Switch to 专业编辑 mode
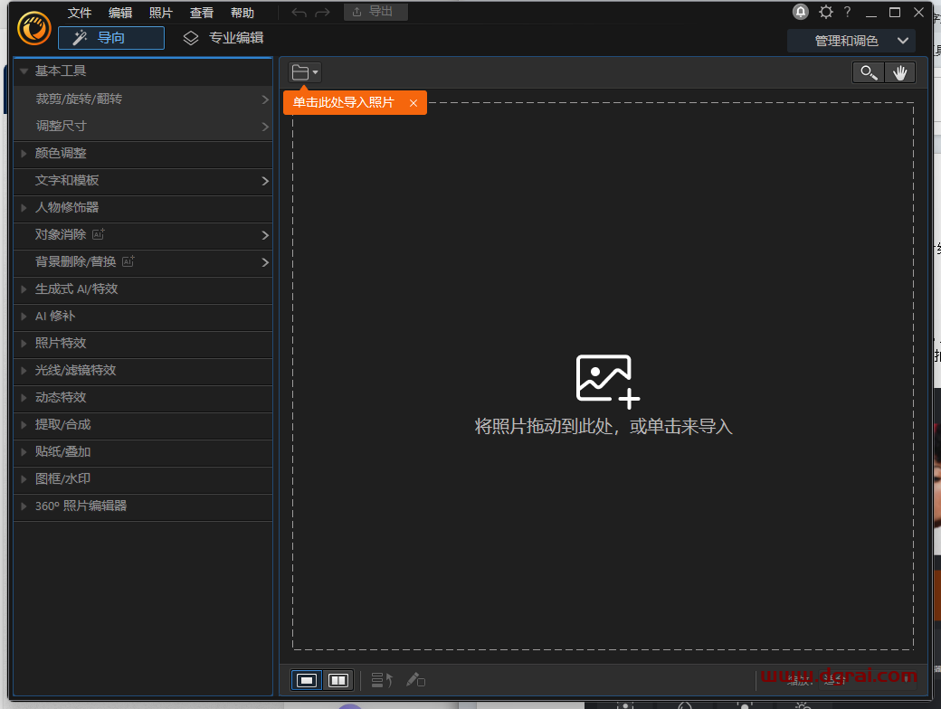941x709 pixels. coord(223,38)
